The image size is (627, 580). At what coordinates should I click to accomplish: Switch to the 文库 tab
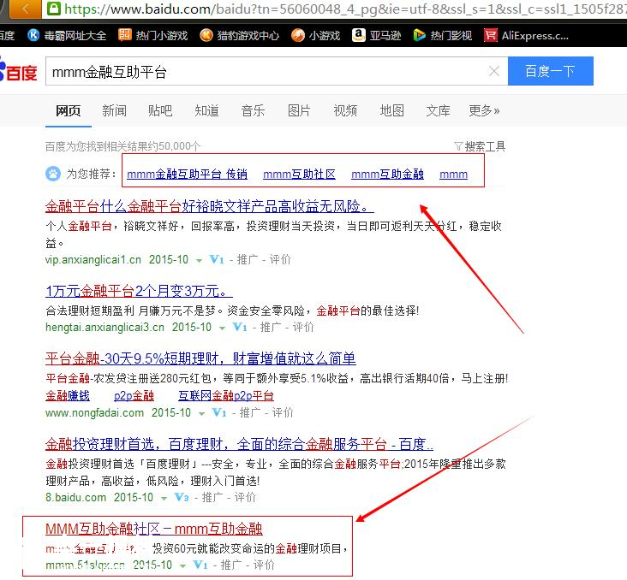(x=438, y=110)
